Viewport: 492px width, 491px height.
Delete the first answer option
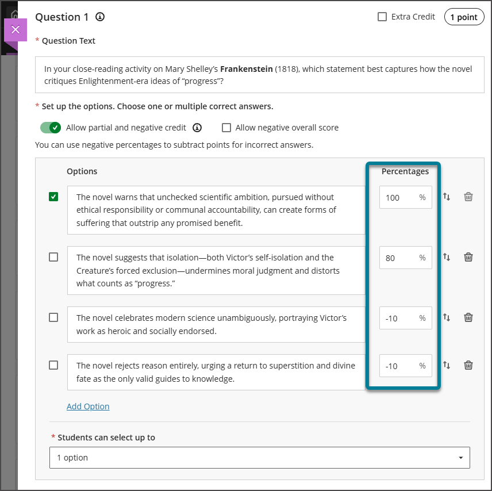click(x=468, y=197)
